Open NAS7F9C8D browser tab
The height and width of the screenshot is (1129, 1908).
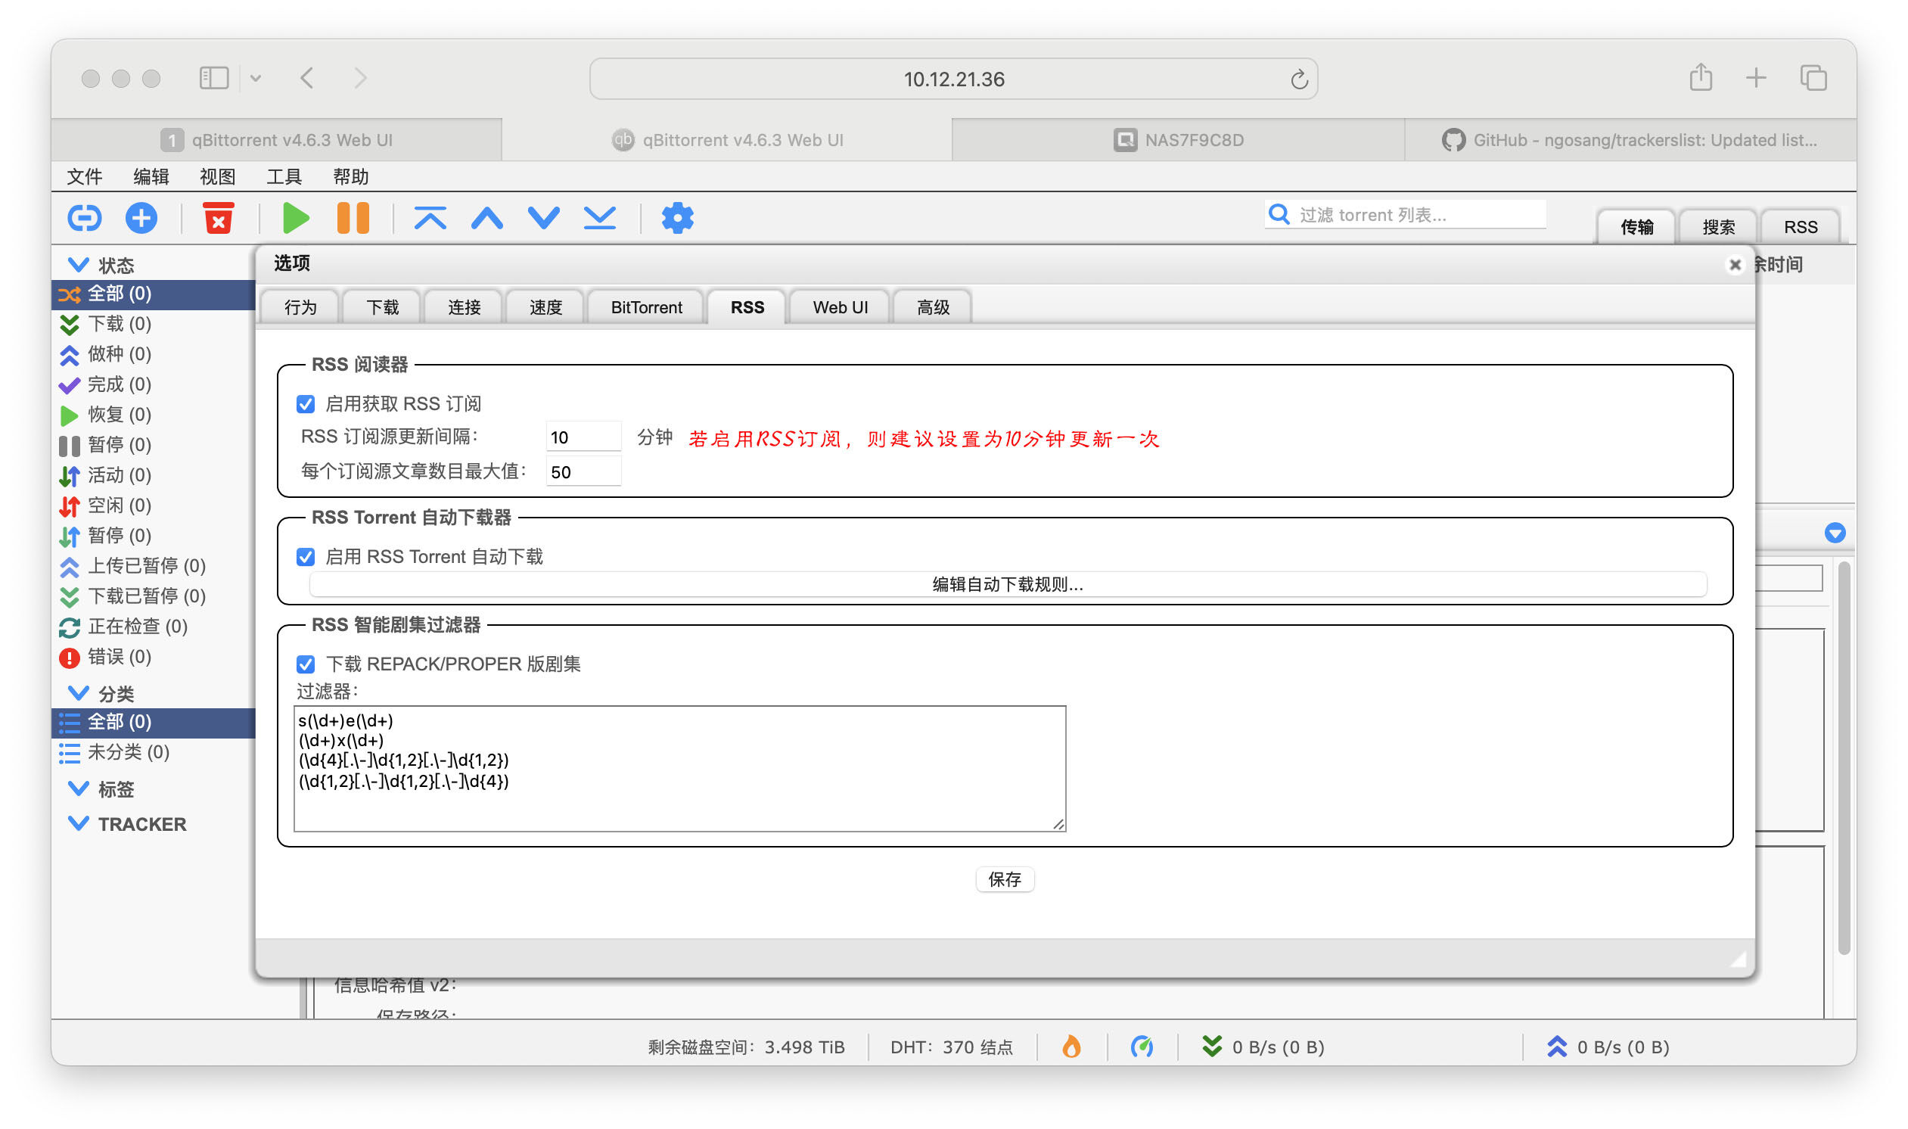(1179, 140)
